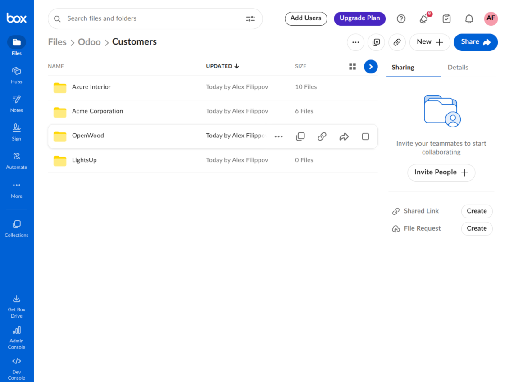Viewport: 509px width, 382px height.
Task: Open the More sidebar menu
Action: tap(17, 190)
